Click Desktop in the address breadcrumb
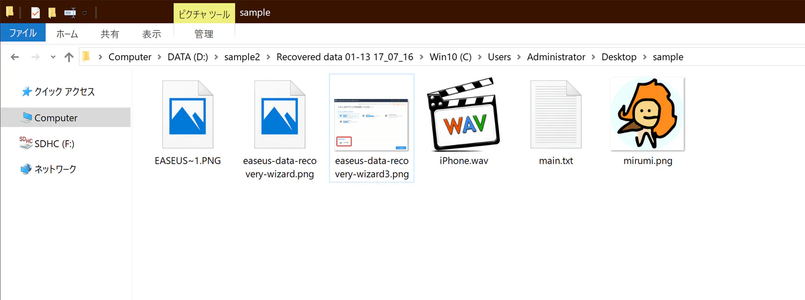805x300 pixels. (x=619, y=57)
